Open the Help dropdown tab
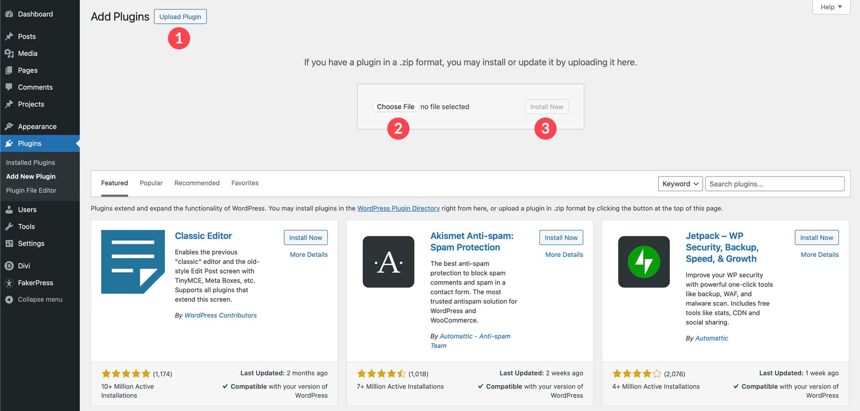Screen dimensions: 860x411 [831, 7]
